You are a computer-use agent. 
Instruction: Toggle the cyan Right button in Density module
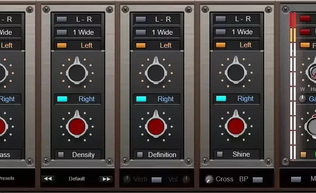[62, 99]
